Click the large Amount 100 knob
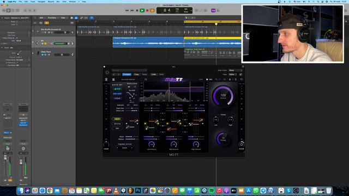Viewport: 349px width, 196px height. click(223, 96)
